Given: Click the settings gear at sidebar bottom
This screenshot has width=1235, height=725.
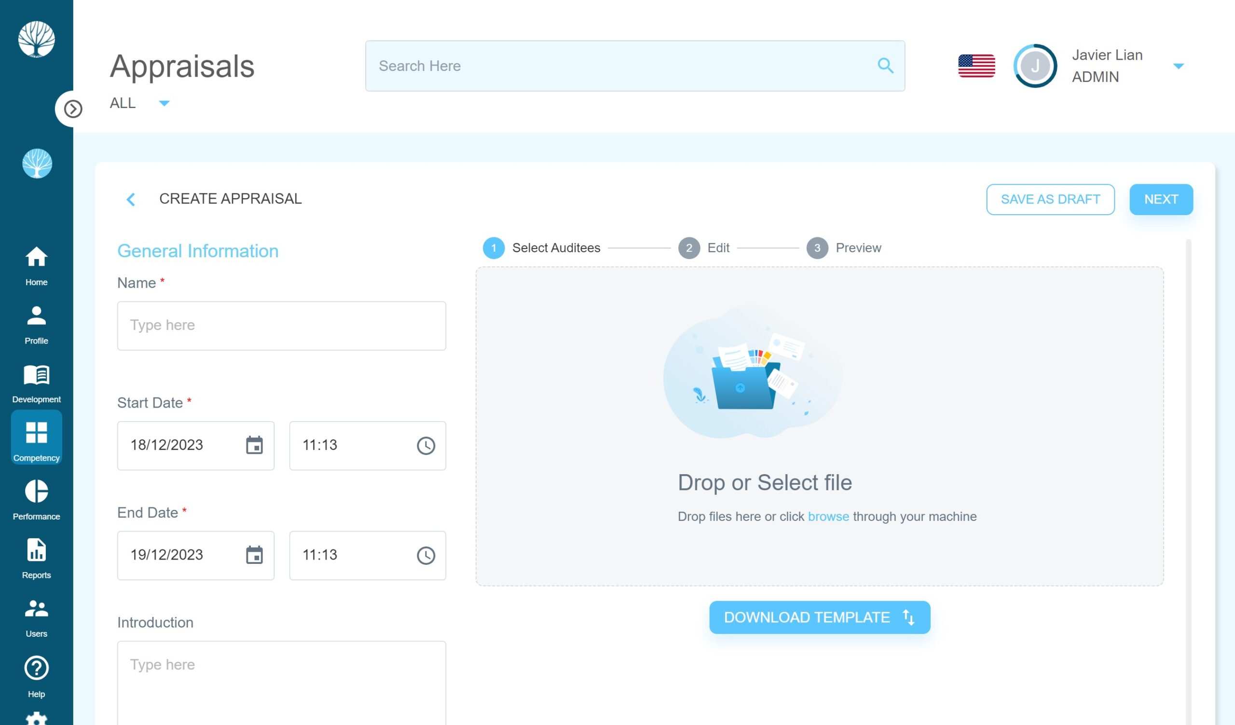Looking at the screenshot, I should coord(36,719).
